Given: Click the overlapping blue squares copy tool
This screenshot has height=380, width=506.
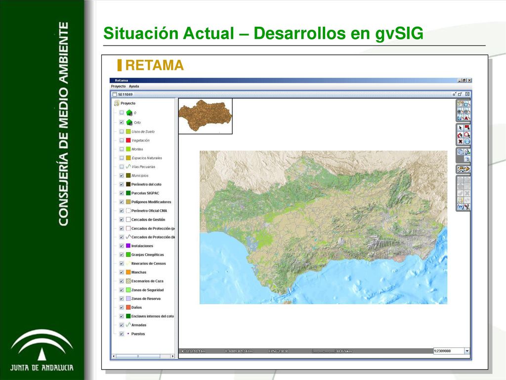Looking at the screenshot, I should (460, 151).
